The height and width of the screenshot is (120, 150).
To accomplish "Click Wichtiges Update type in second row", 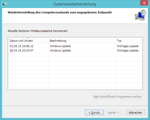I will pyautogui.click(x=128, y=50).
